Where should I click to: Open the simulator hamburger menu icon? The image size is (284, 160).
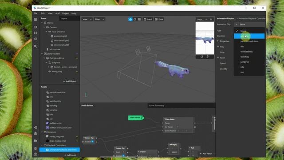211,20
